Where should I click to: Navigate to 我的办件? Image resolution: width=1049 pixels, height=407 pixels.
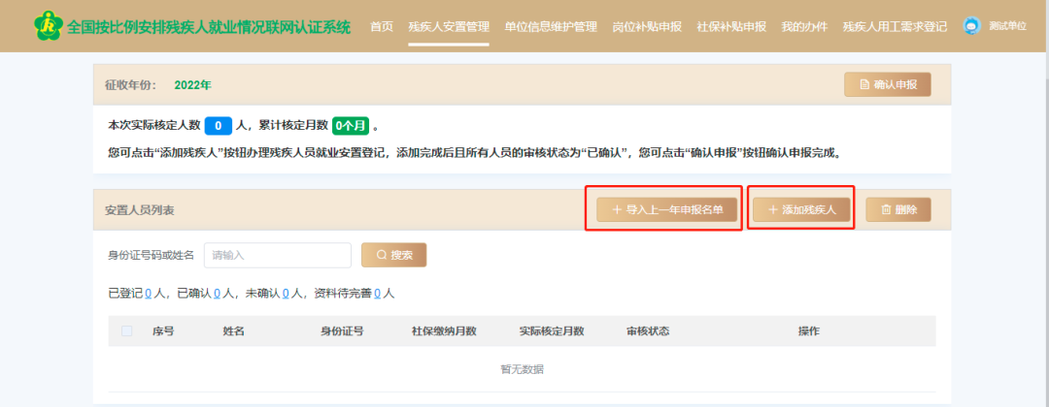tap(804, 26)
